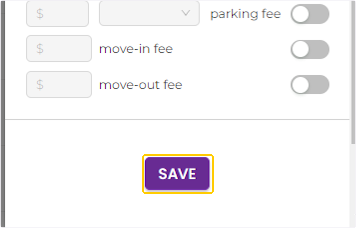The image size is (356, 228).
Task: Expand the dropdown next to the parking fee amount
Action: click(149, 13)
